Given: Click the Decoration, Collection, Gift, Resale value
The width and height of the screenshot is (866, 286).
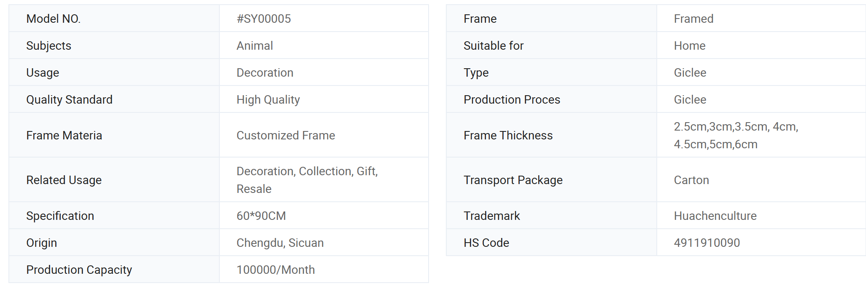Looking at the screenshot, I should tap(307, 180).
